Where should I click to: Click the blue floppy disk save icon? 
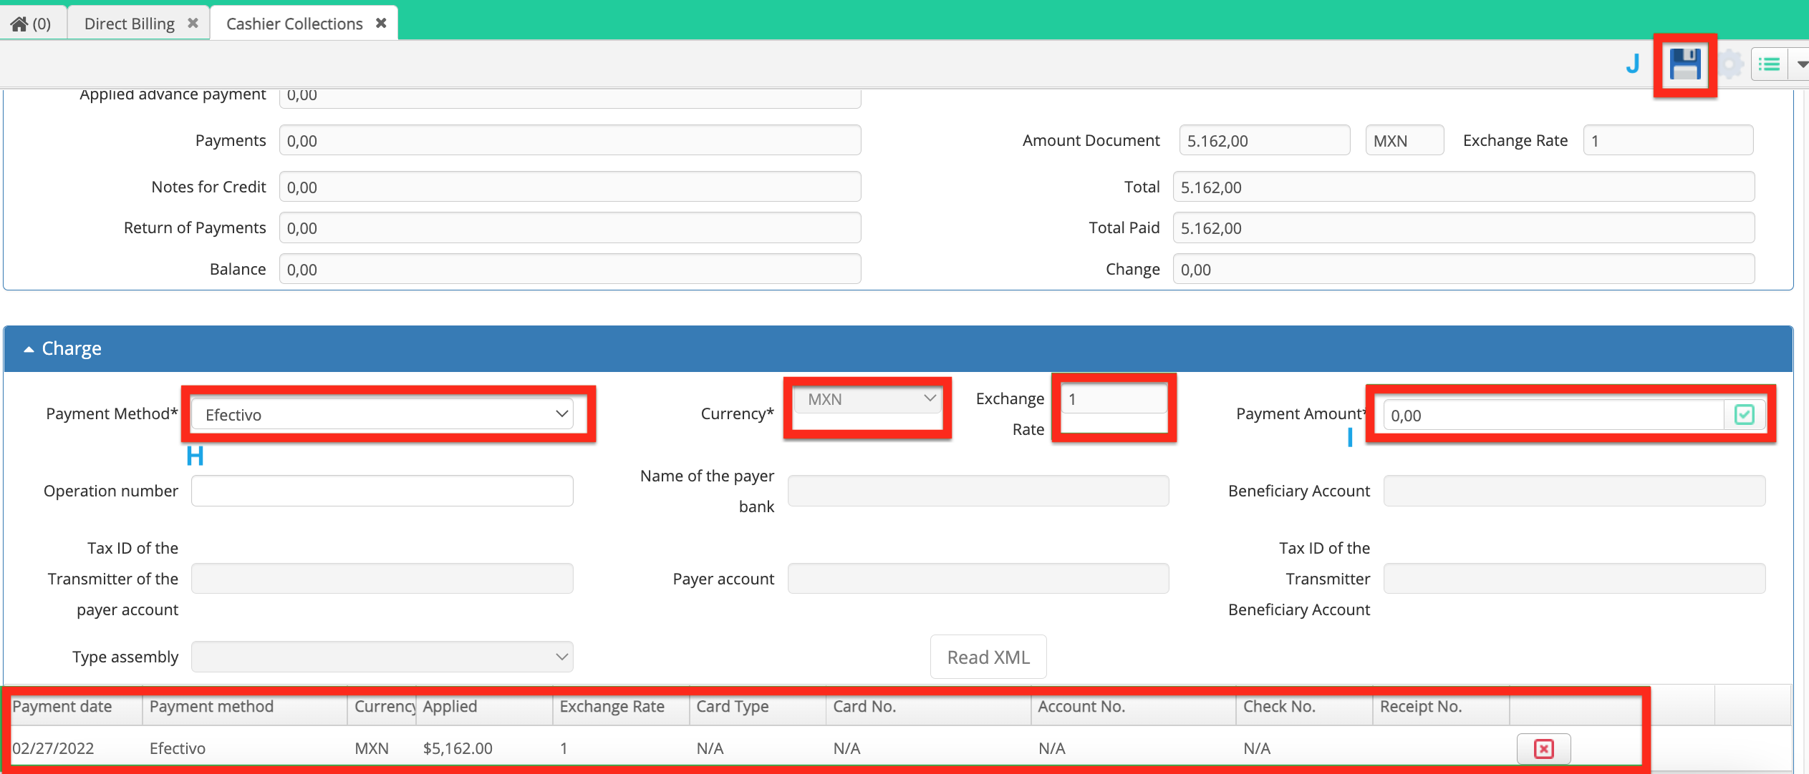(1684, 64)
